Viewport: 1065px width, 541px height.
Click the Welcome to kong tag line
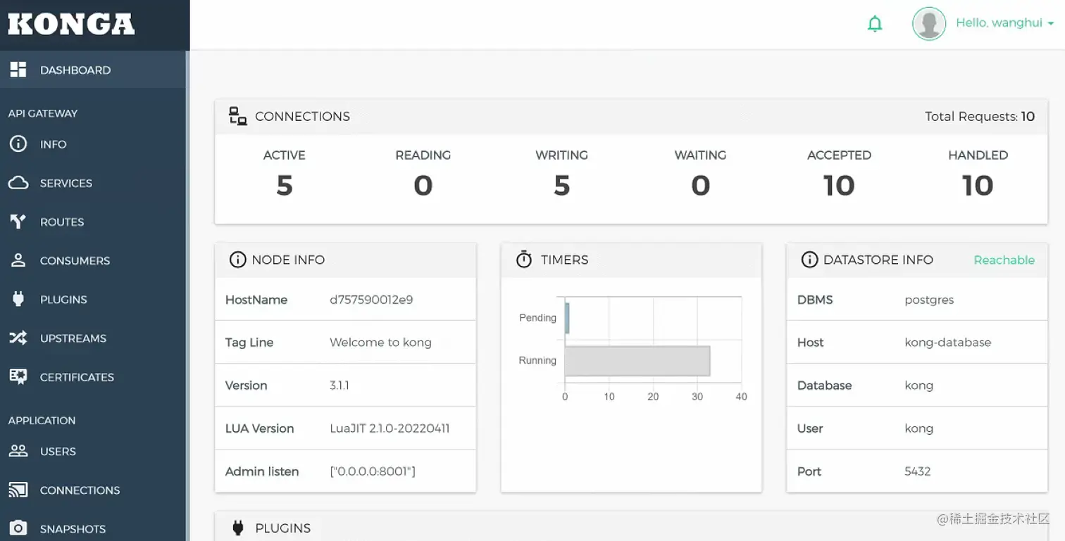pyautogui.click(x=380, y=343)
